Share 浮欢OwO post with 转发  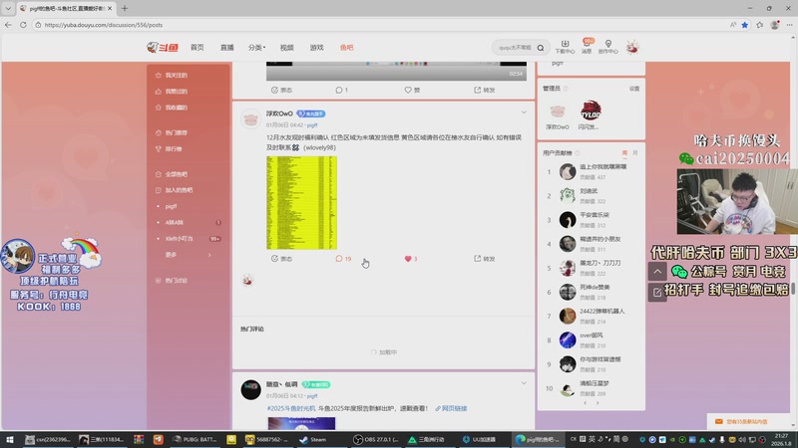485,259
